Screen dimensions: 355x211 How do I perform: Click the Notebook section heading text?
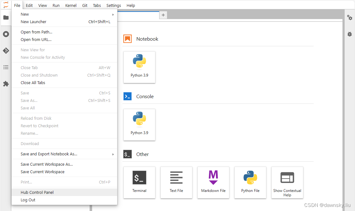click(147, 39)
